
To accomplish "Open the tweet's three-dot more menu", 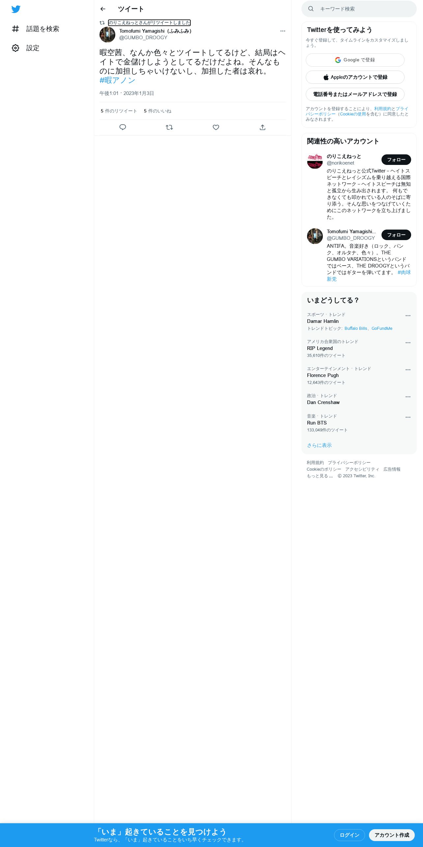I will click(x=283, y=31).
